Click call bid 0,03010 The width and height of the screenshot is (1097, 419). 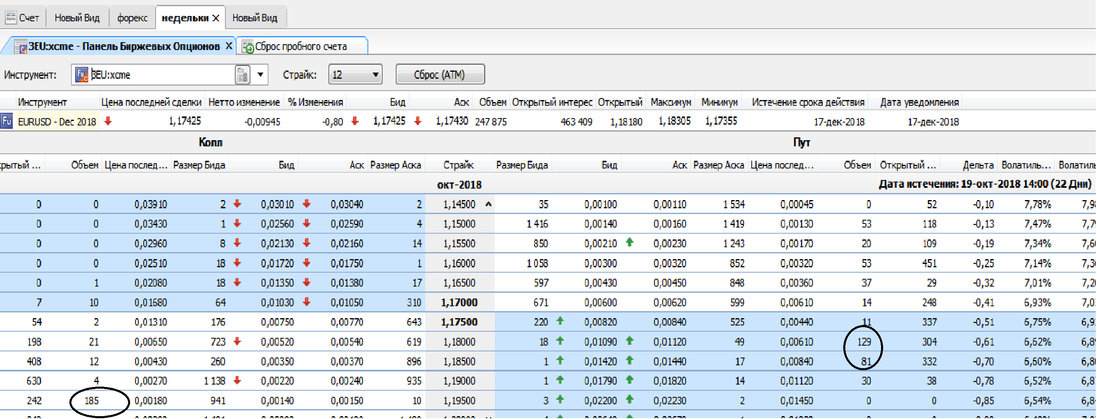(277, 204)
